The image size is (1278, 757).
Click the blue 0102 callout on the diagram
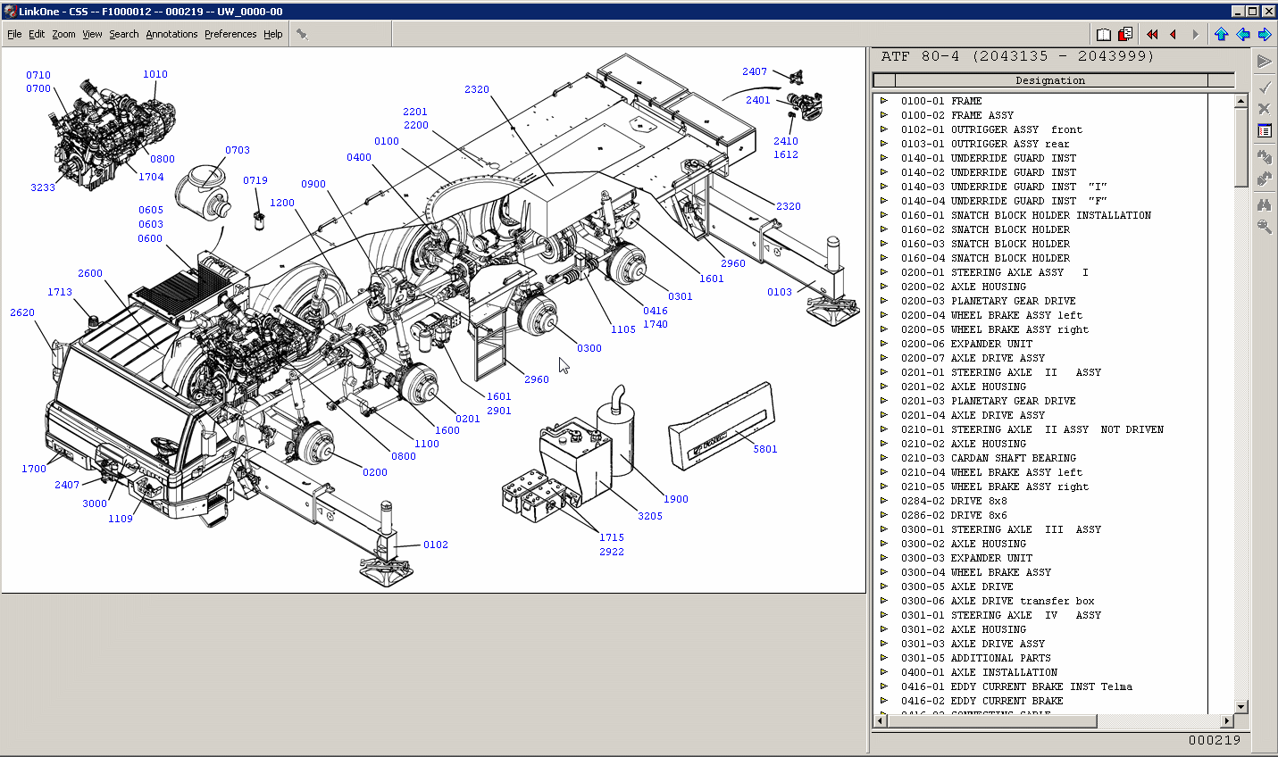437,545
